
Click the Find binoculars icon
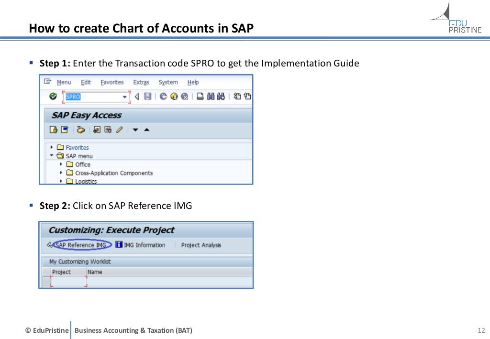pyautogui.click(x=211, y=96)
